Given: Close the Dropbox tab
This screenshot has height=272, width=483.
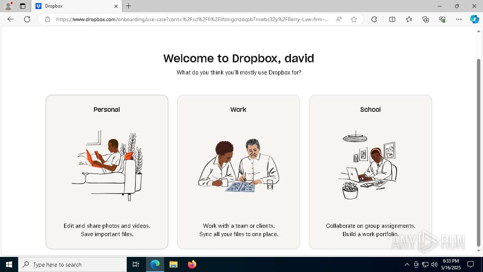Looking at the screenshot, I should click(116, 6).
